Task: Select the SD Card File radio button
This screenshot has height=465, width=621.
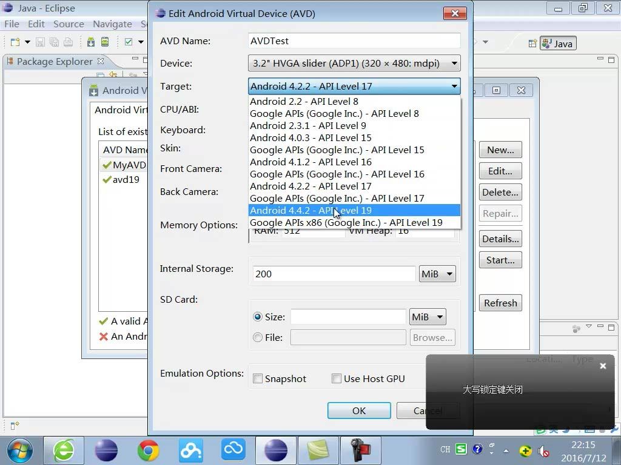Action: 257,337
